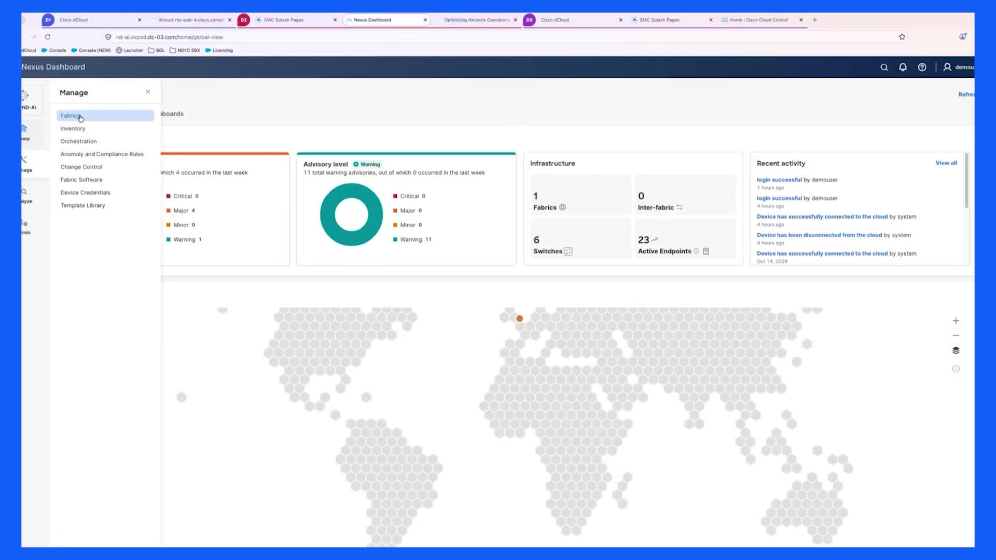The height and width of the screenshot is (560, 996).
Task: Click the info icon next to Active Endpoints
Action: (696, 251)
